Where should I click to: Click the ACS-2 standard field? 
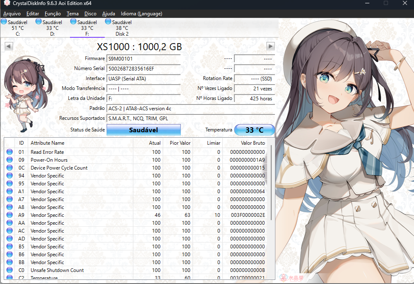(190, 108)
